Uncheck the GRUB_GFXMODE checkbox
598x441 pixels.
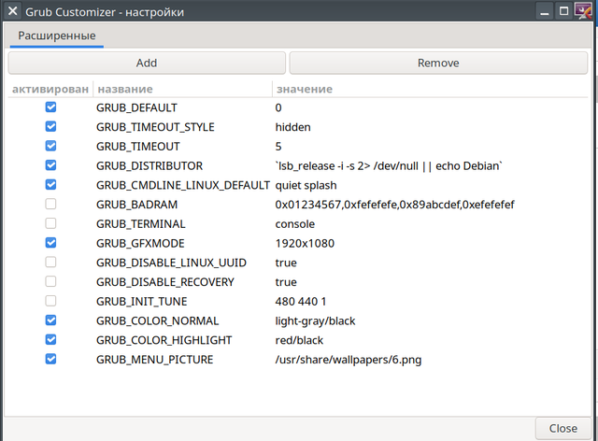[50, 243]
